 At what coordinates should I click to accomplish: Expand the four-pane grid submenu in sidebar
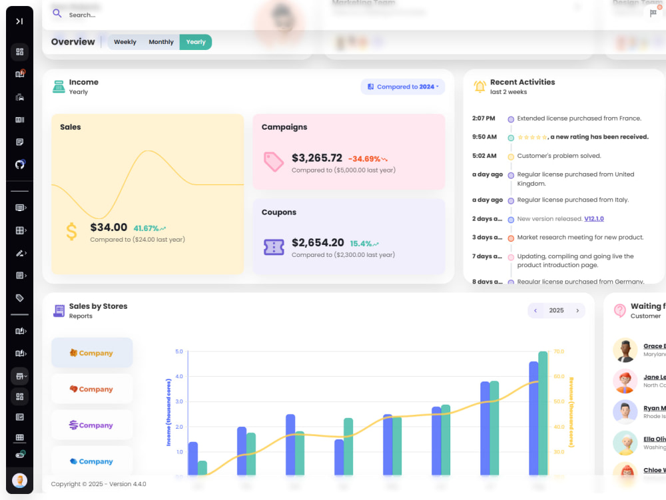[21, 230]
